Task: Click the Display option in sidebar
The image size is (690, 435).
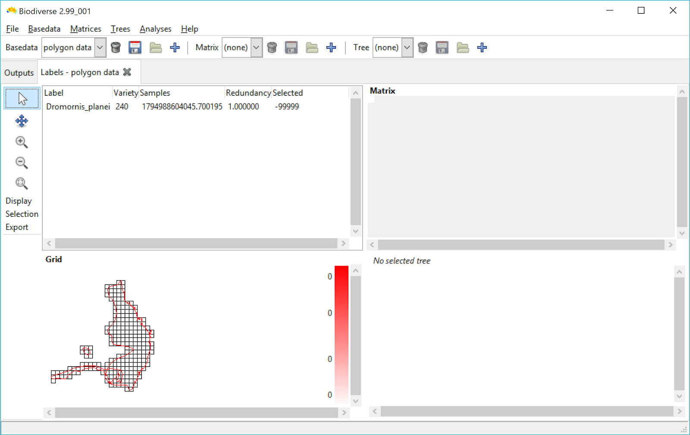Action: point(19,200)
